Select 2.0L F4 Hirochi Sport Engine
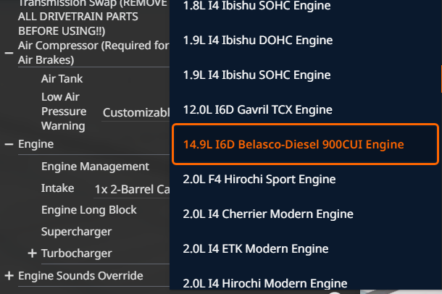This screenshot has width=442, height=294. pyautogui.click(x=259, y=179)
